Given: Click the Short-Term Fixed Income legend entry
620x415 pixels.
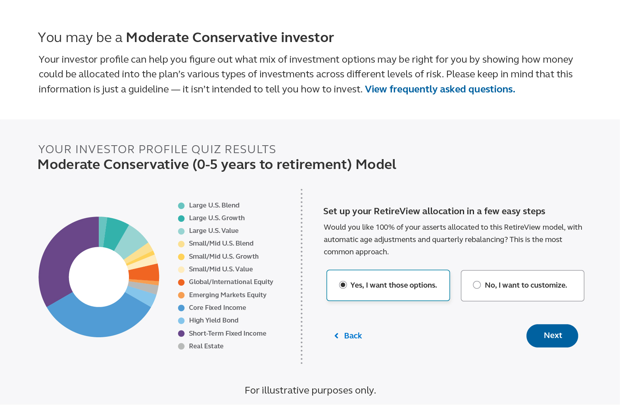Looking at the screenshot, I should pos(228,334).
